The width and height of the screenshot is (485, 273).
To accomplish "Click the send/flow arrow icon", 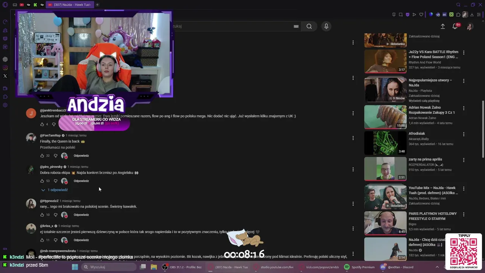I will pyautogui.click(x=414, y=15).
